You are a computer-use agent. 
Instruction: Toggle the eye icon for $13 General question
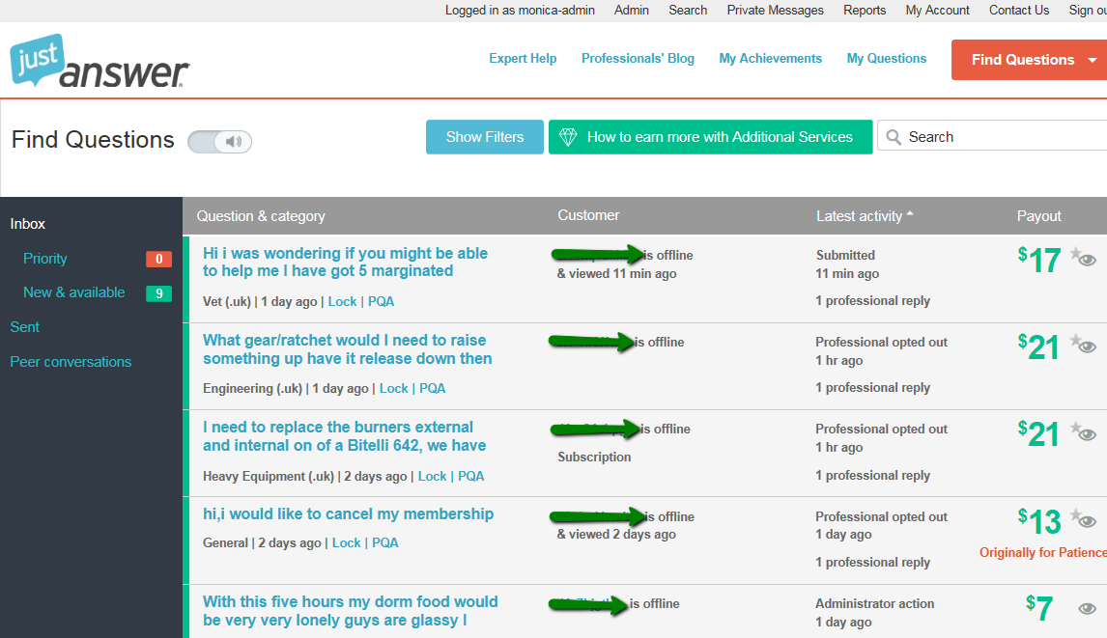1089,521
